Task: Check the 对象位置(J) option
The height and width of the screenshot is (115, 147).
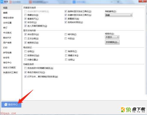Action: pos(26,60)
